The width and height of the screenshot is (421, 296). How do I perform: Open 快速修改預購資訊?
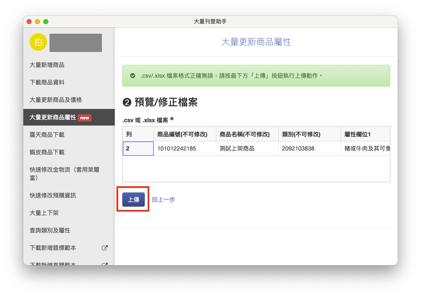(x=53, y=195)
